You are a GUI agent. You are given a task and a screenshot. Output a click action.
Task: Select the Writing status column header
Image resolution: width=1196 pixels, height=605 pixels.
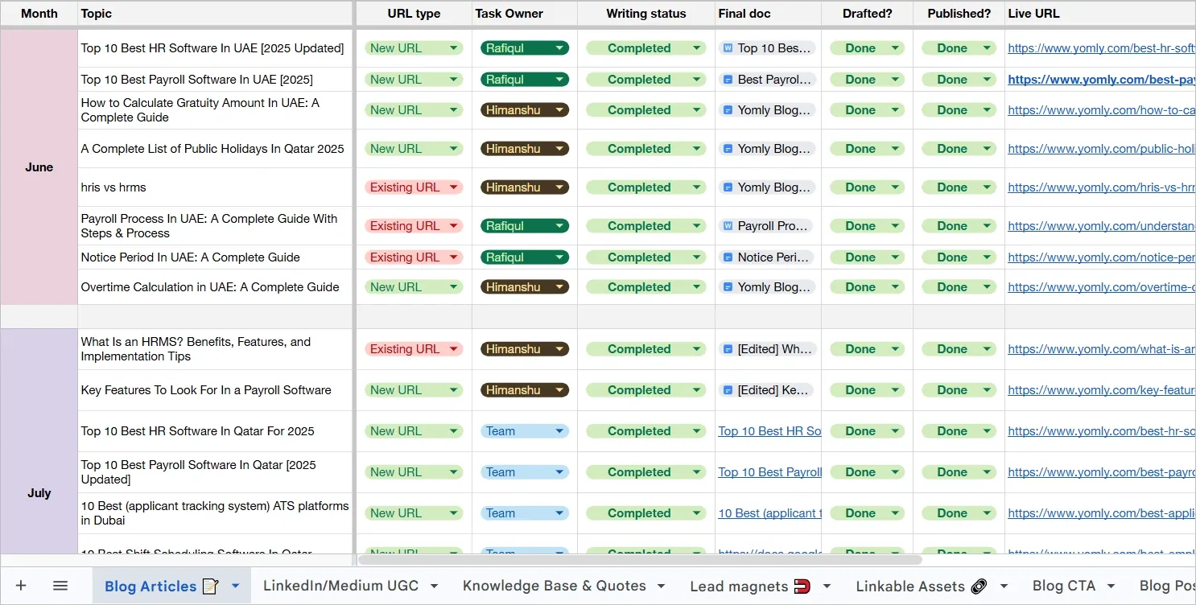pyautogui.click(x=646, y=14)
